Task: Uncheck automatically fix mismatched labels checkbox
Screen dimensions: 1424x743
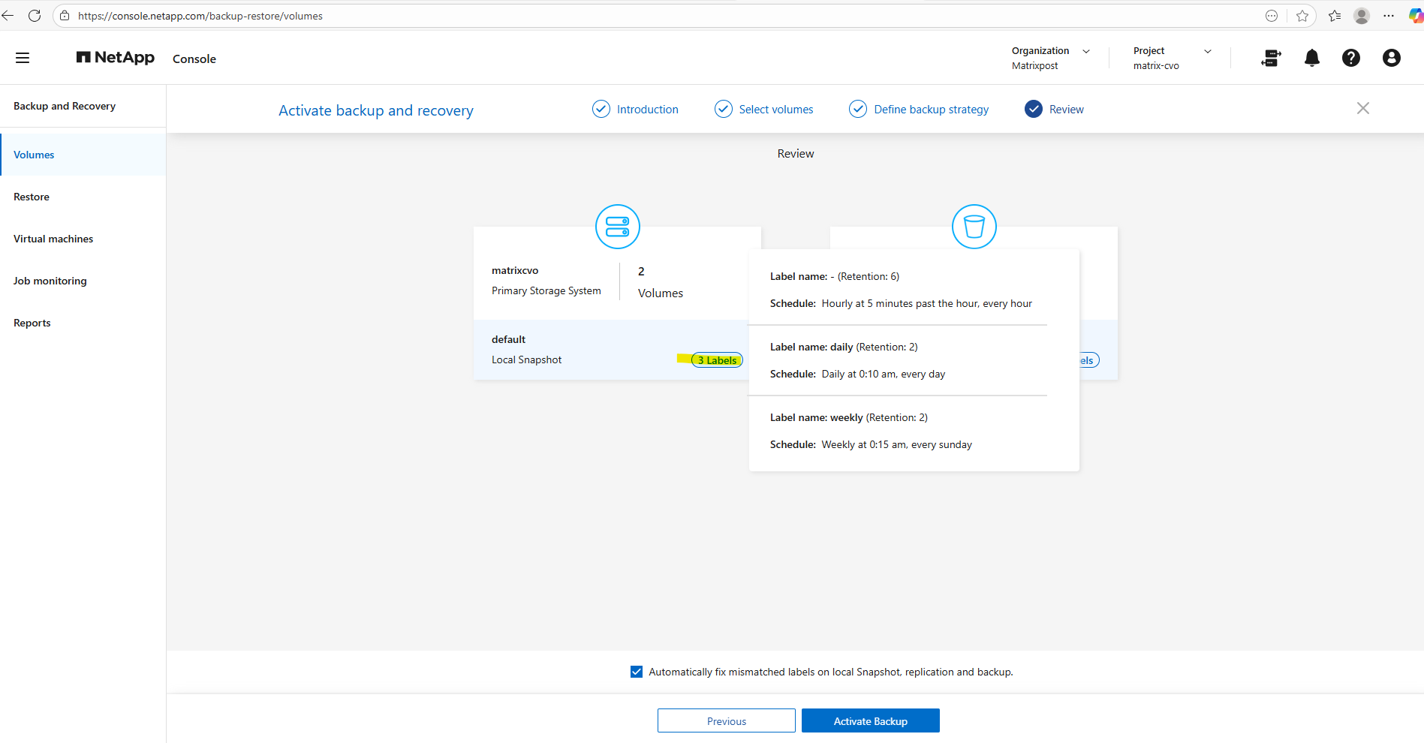Action: (x=637, y=672)
